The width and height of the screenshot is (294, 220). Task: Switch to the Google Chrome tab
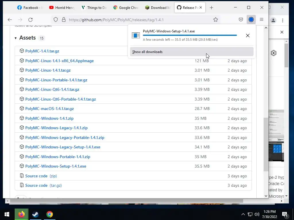(126, 8)
